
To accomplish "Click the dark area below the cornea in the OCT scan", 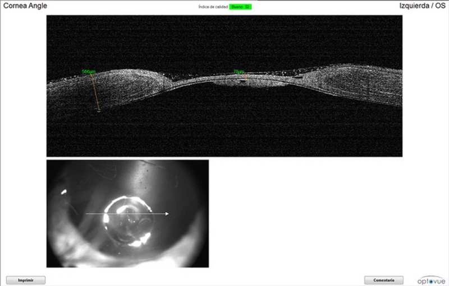I will click(x=224, y=129).
